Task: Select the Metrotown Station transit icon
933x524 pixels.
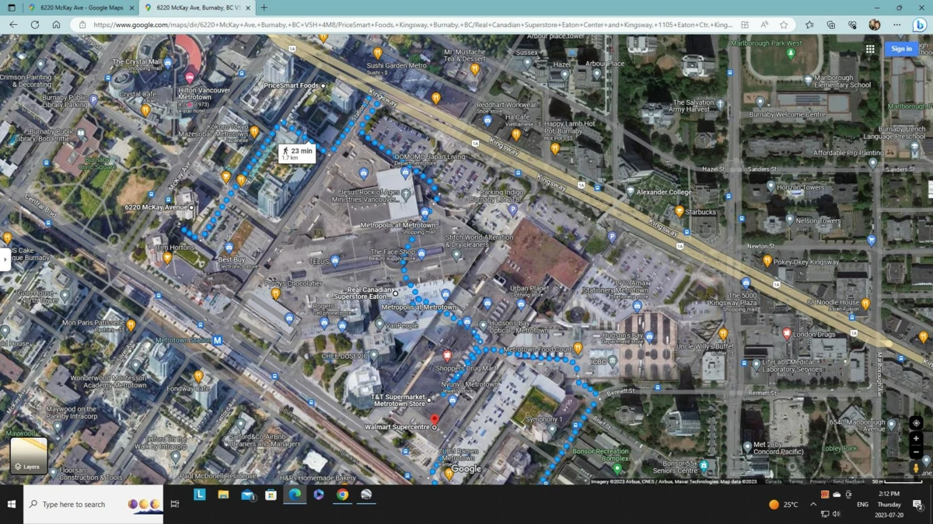Action: click(218, 340)
